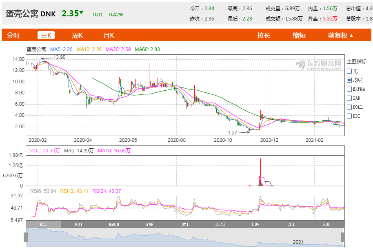Select the RSI indicator tab
Screen dimensions: 373x248
point(43,224)
